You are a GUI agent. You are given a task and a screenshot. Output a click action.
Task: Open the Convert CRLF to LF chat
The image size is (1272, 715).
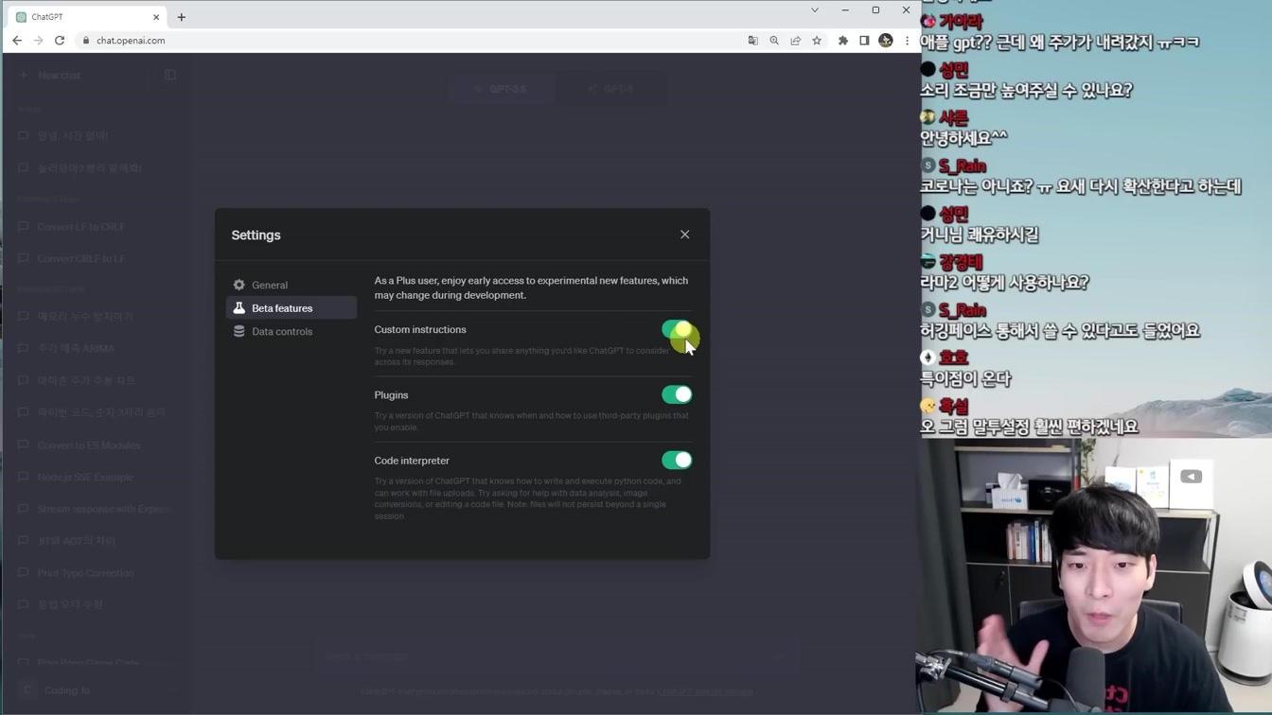click(x=95, y=258)
